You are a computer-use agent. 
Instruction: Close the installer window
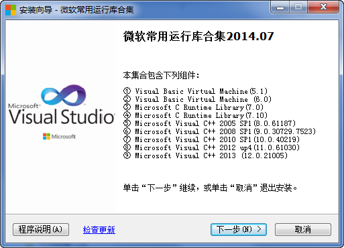pos(323,8)
